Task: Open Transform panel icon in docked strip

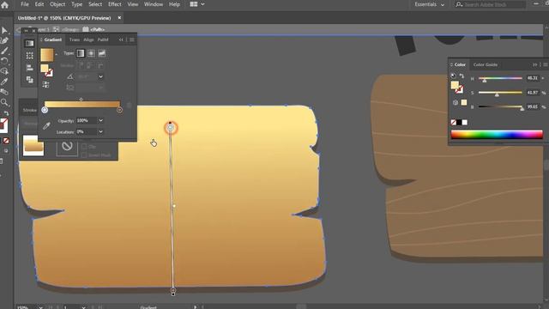Action: (29, 55)
